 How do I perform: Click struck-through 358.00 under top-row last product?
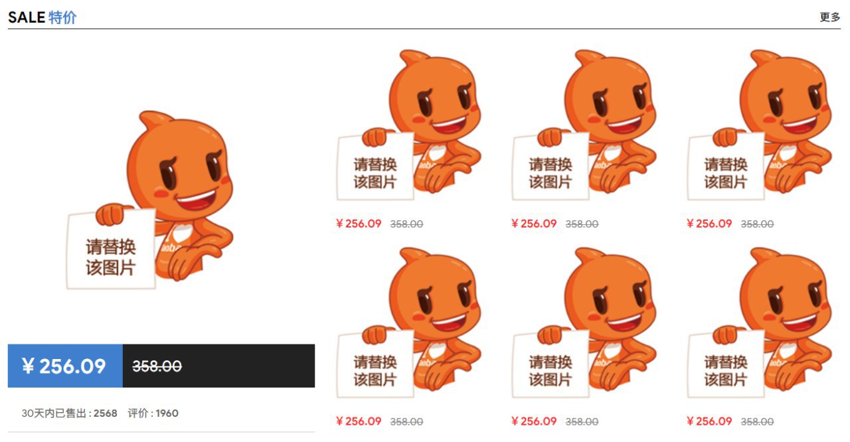[757, 224]
